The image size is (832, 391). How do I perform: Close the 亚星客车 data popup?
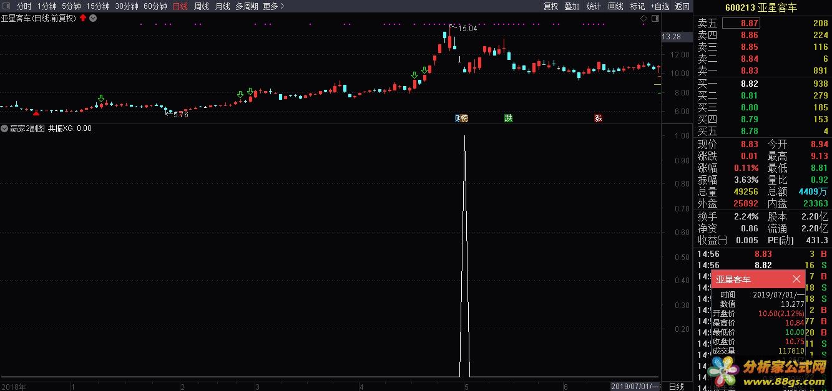pos(796,279)
